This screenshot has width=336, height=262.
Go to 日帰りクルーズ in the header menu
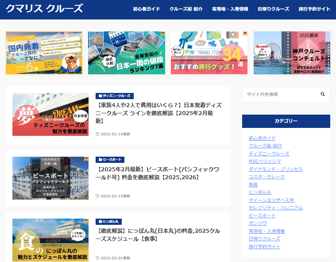pyautogui.click(x=273, y=9)
